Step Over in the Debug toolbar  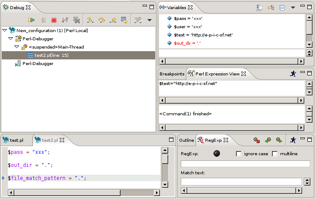(x=101, y=20)
